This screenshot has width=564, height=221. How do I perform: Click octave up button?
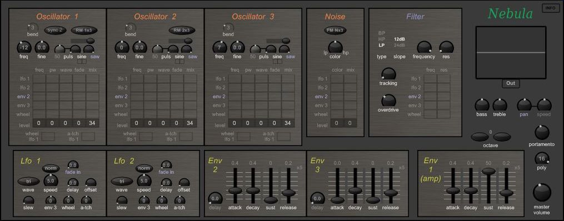tap(502, 137)
